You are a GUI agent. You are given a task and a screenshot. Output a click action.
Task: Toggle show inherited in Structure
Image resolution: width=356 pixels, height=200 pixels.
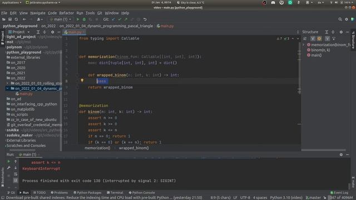313,38
